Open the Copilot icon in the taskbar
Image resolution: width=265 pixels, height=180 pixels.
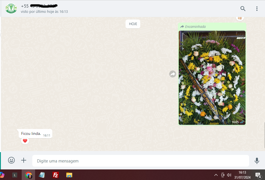(2, 175)
